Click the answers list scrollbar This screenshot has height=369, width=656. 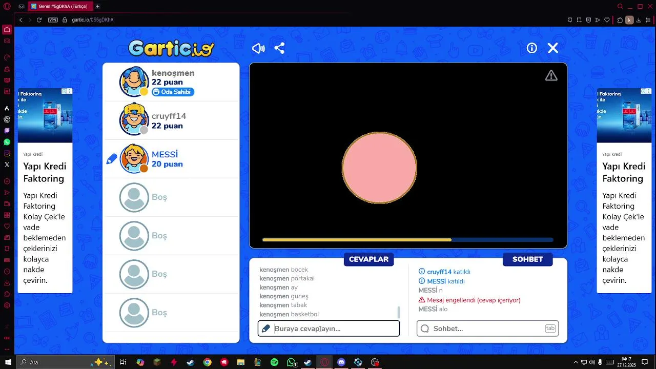tap(399, 312)
